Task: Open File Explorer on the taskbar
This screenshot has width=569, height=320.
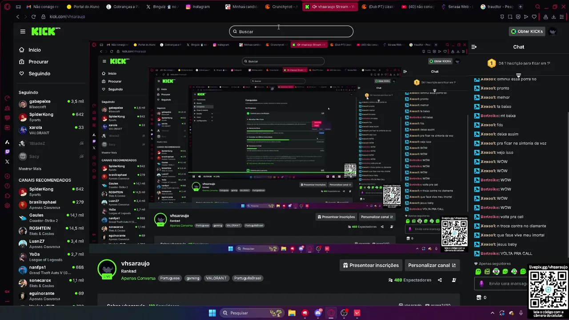Action: click(x=292, y=313)
